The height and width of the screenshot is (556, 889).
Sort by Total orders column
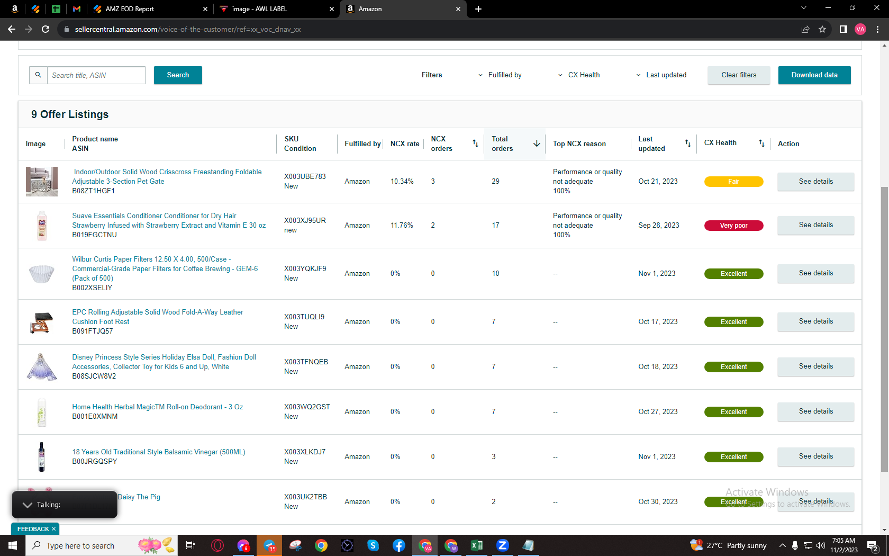(x=537, y=144)
